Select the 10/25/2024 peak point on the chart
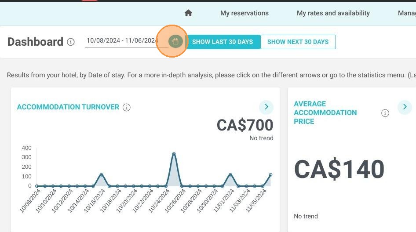This screenshot has width=416, height=232. [174, 154]
